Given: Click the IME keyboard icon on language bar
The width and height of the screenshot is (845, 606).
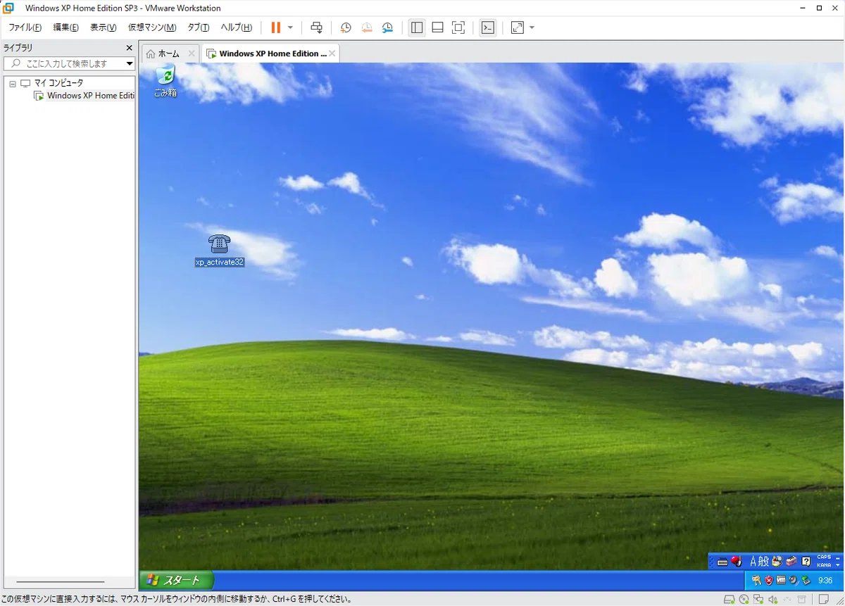Looking at the screenshot, I should point(722,562).
